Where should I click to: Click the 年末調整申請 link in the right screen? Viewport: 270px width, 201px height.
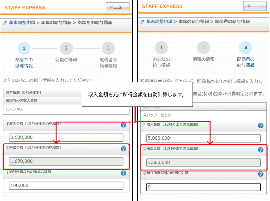[159, 22]
